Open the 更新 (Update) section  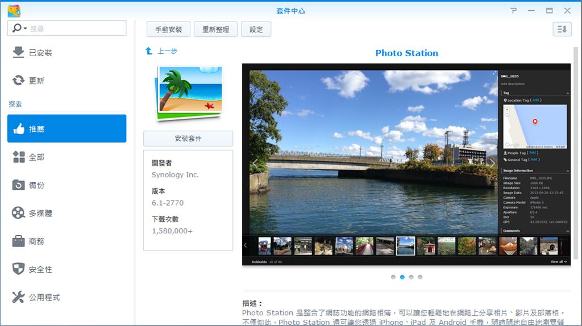point(67,81)
